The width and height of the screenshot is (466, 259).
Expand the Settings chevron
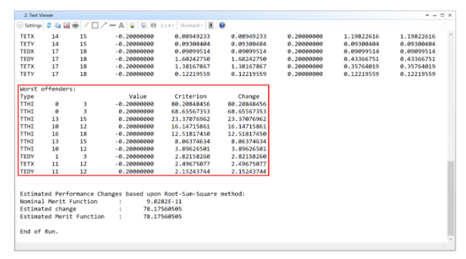(x=20, y=26)
